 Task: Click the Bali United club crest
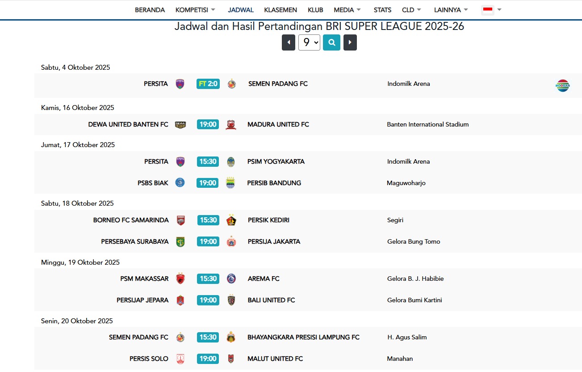(231, 300)
